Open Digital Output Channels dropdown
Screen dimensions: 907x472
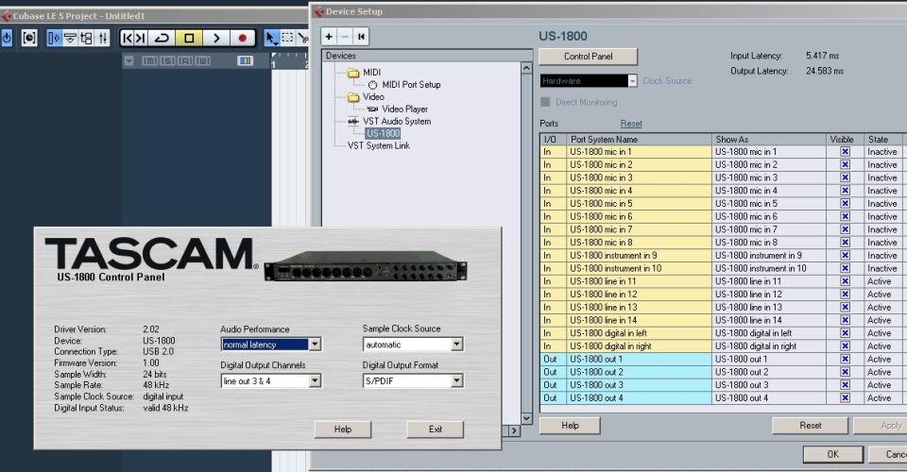[x=315, y=381]
